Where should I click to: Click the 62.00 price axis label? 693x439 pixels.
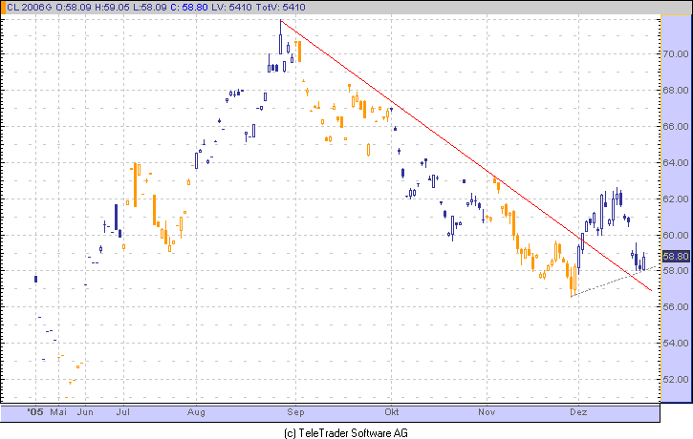coord(676,199)
